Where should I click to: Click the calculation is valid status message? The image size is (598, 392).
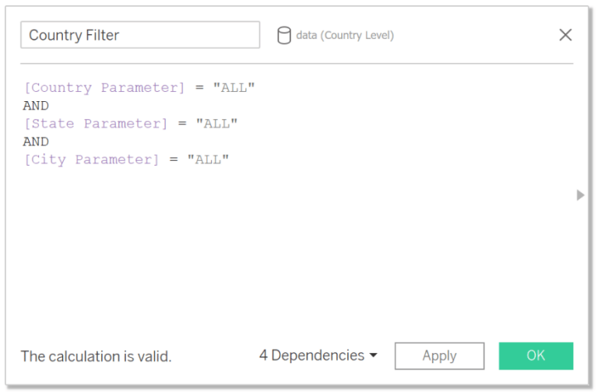96,356
